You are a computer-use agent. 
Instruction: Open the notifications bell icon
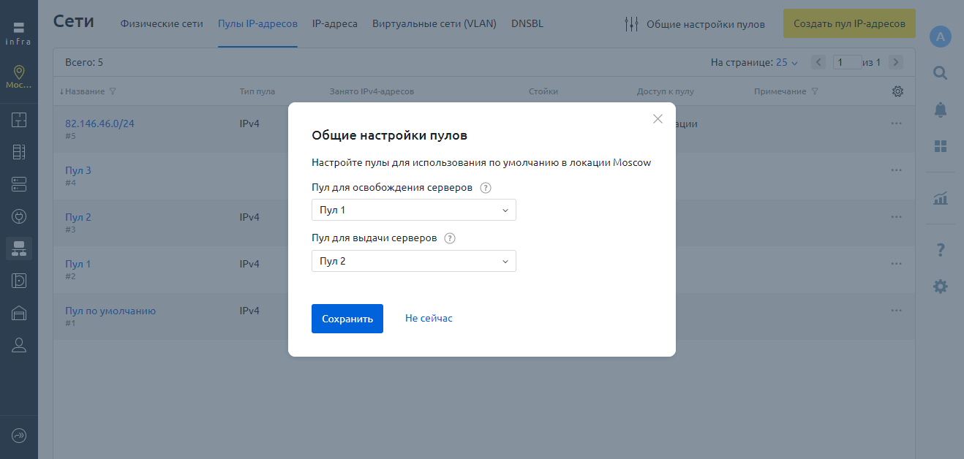point(941,110)
